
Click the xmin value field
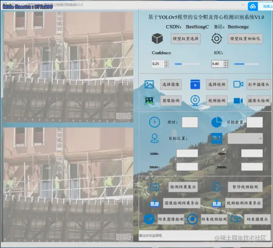click(187, 153)
